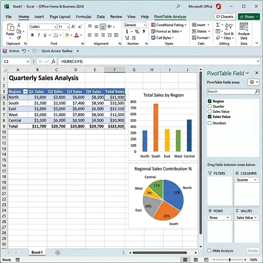Click the Orientation angled text icon
This screenshot has width=263, height=263.
110,26
